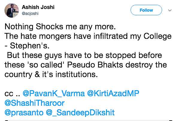Open Ashish Joshi's profile picture
The width and height of the screenshot is (180, 121).
point(12,10)
